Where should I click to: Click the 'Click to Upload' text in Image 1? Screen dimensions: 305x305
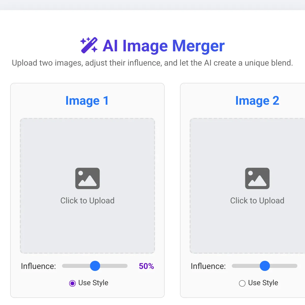87,201
